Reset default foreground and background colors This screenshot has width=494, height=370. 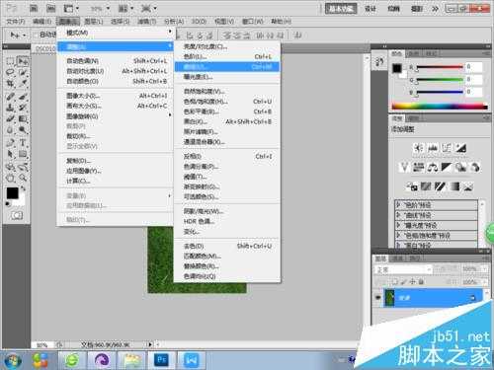point(8,204)
